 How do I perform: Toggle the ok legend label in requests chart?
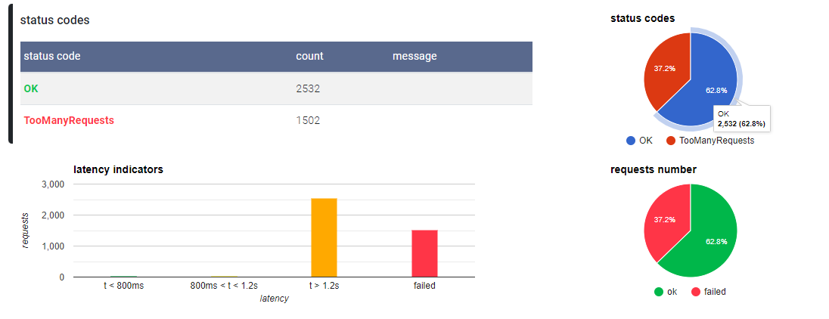tap(672, 291)
